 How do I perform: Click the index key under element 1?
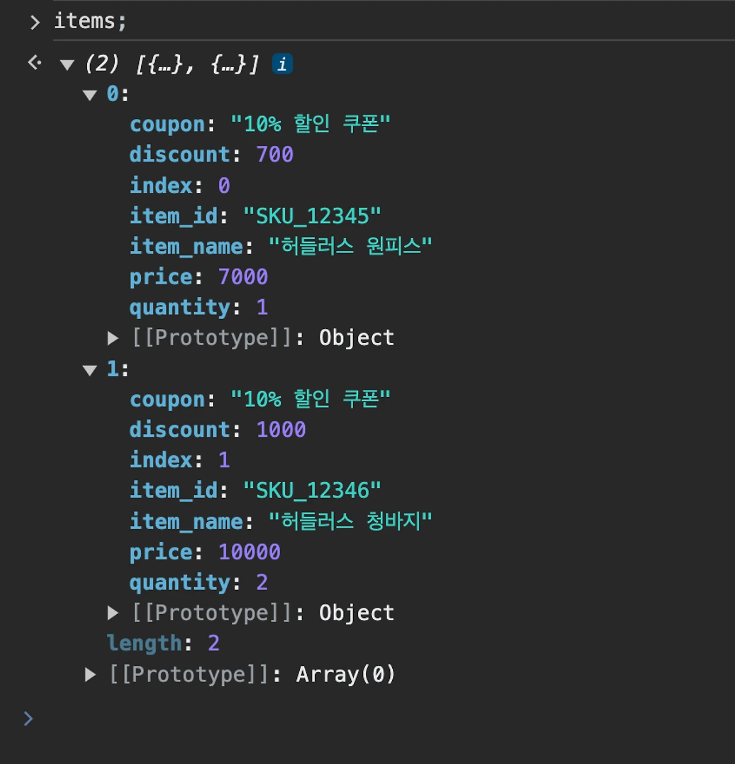click(x=161, y=460)
